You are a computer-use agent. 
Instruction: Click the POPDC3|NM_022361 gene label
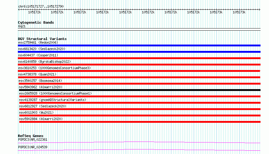(33, 139)
